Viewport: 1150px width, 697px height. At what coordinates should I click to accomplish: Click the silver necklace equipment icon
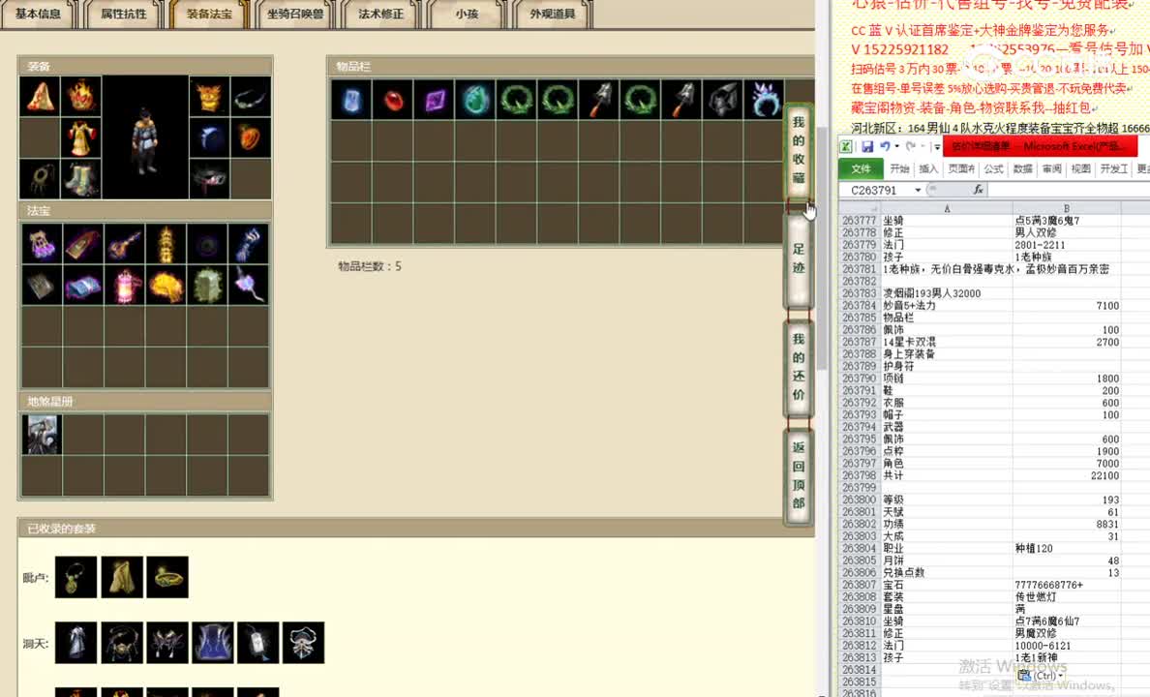251,96
